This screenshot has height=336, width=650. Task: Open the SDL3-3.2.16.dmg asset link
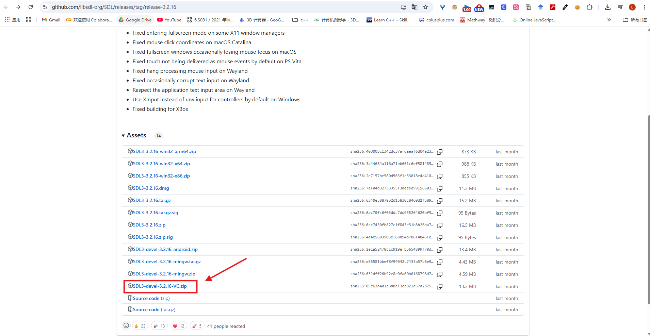click(x=150, y=188)
